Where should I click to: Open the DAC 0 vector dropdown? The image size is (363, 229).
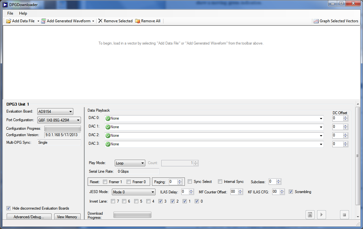pos(214,118)
